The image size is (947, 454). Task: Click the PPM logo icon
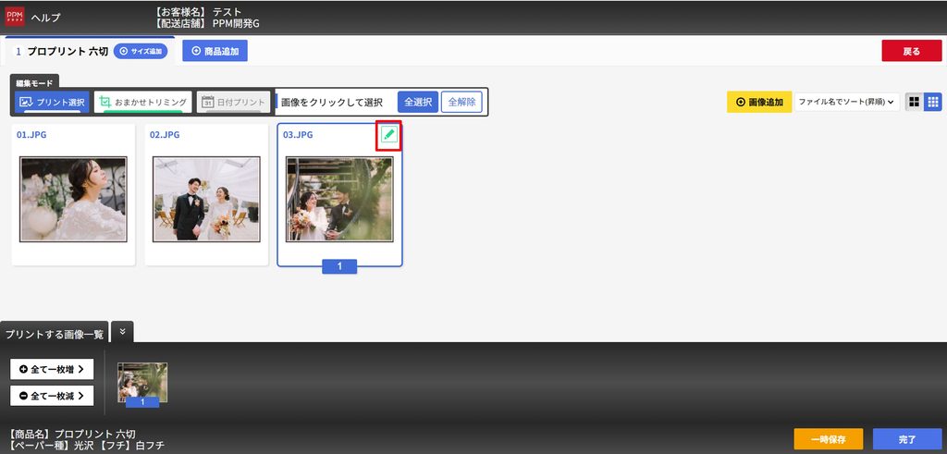tap(15, 17)
